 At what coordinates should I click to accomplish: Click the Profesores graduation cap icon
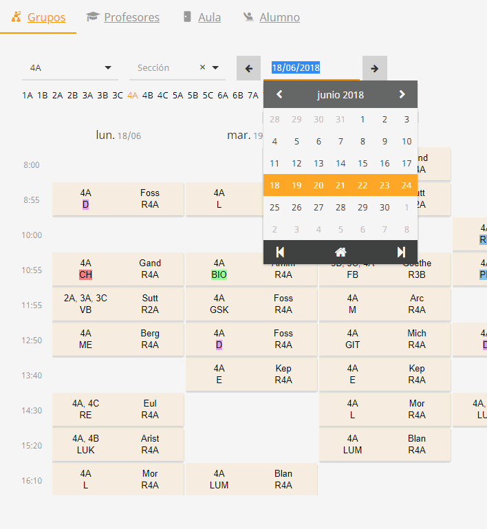coord(92,17)
